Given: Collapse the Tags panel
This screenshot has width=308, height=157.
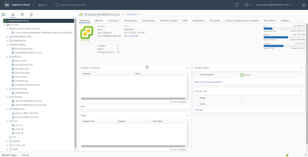Looking at the screenshot, I should pyautogui.click(x=187, y=115).
